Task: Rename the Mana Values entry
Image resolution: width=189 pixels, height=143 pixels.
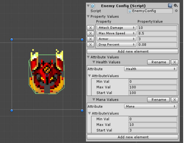Action: click(x=158, y=100)
